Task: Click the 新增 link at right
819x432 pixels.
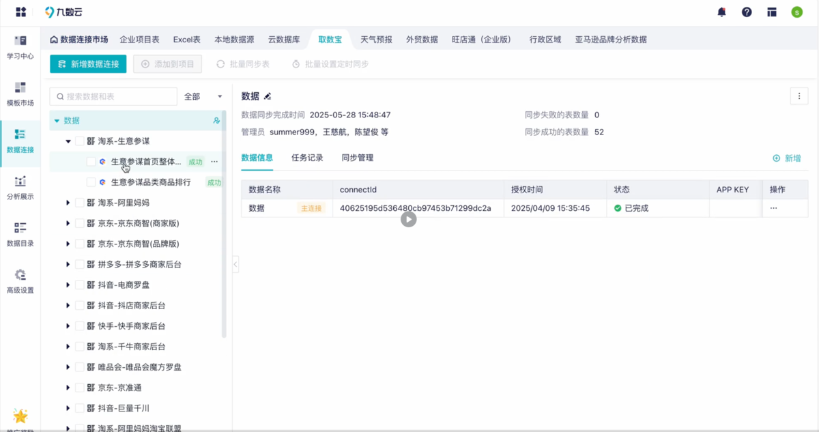Action: (x=787, y=158)
